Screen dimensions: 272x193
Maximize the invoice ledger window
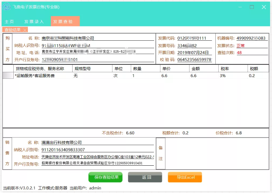click(x=252, y=7)
